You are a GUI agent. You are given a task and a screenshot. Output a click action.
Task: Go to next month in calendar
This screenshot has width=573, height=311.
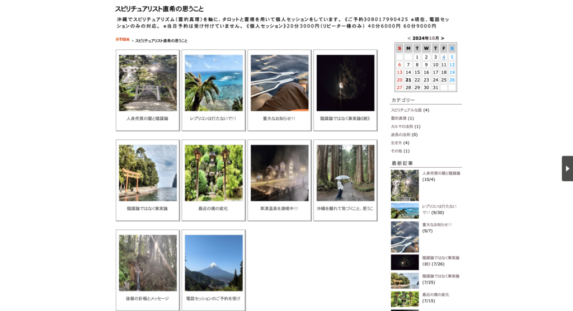click(x=443, y=39)
